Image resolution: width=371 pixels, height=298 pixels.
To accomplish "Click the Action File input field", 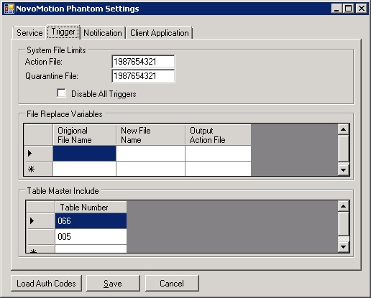I will 143,62.
